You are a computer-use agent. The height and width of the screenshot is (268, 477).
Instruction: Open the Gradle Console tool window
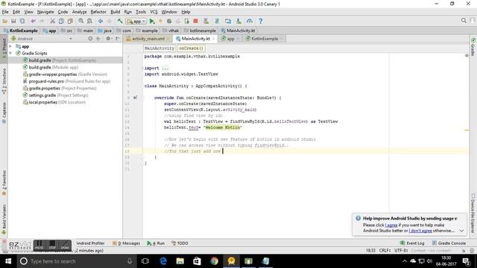pos(449,243)
